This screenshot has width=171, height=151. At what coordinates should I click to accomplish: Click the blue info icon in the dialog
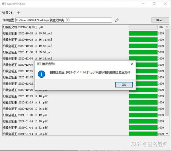(41, 74)
